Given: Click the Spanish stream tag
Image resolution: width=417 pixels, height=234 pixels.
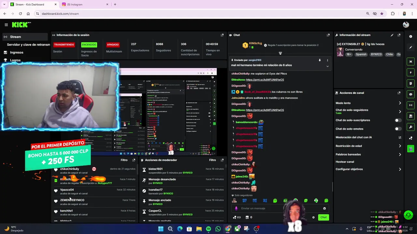Looking at the screenshot, I should (361, 55).
